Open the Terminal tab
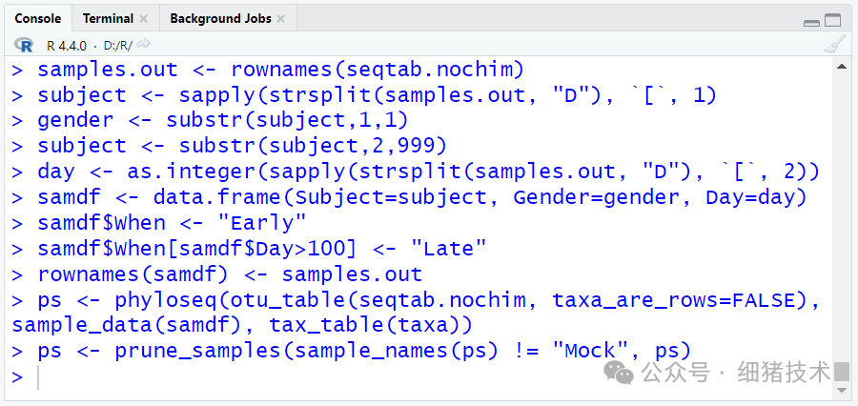This screenshot has width=858, height=406. click(x=108, y=18)
